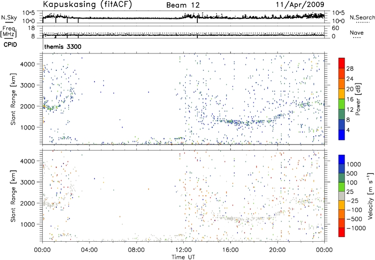Select the Slant Range label of velocity panel
Image resolution: width=375 pixels, height=260 pixels.
coord(13,196)
